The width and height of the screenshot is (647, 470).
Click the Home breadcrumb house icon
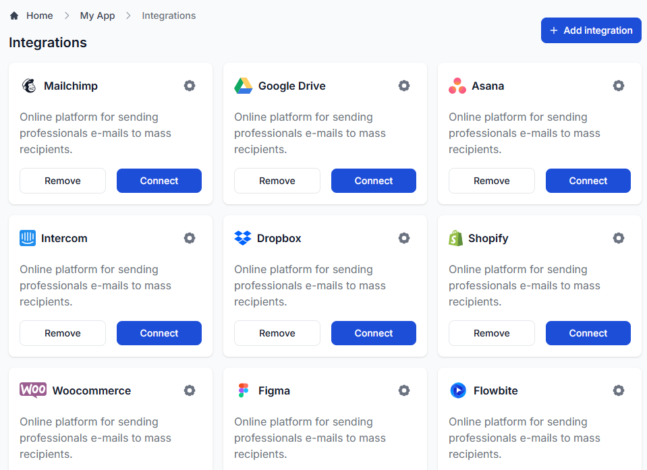coord(14,16)
